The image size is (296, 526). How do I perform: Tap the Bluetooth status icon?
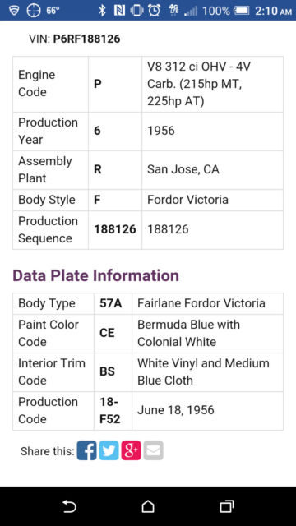(102, 11)
